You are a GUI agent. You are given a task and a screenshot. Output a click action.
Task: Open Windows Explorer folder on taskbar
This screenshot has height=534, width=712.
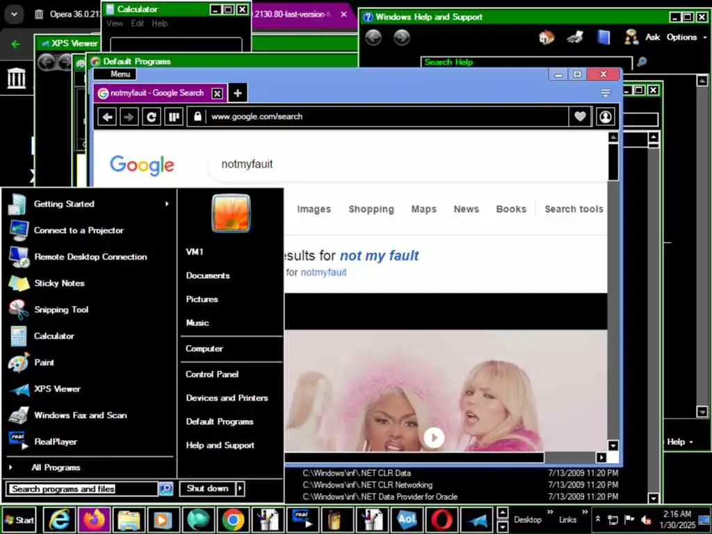point(129,519)
